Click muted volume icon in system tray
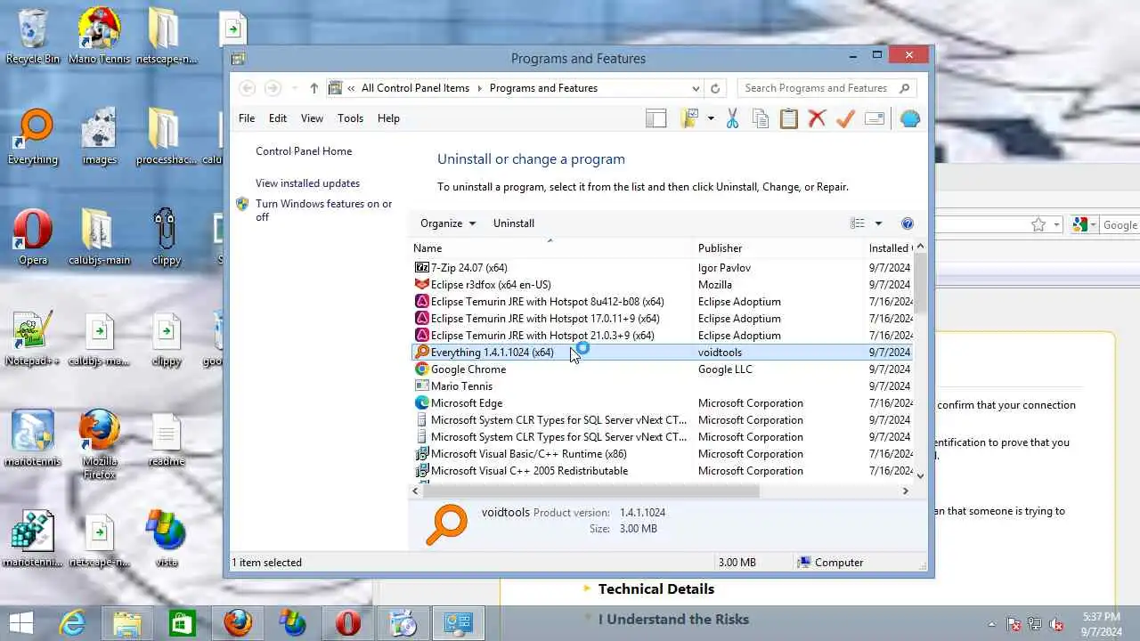 click(x=1057, y=624)
